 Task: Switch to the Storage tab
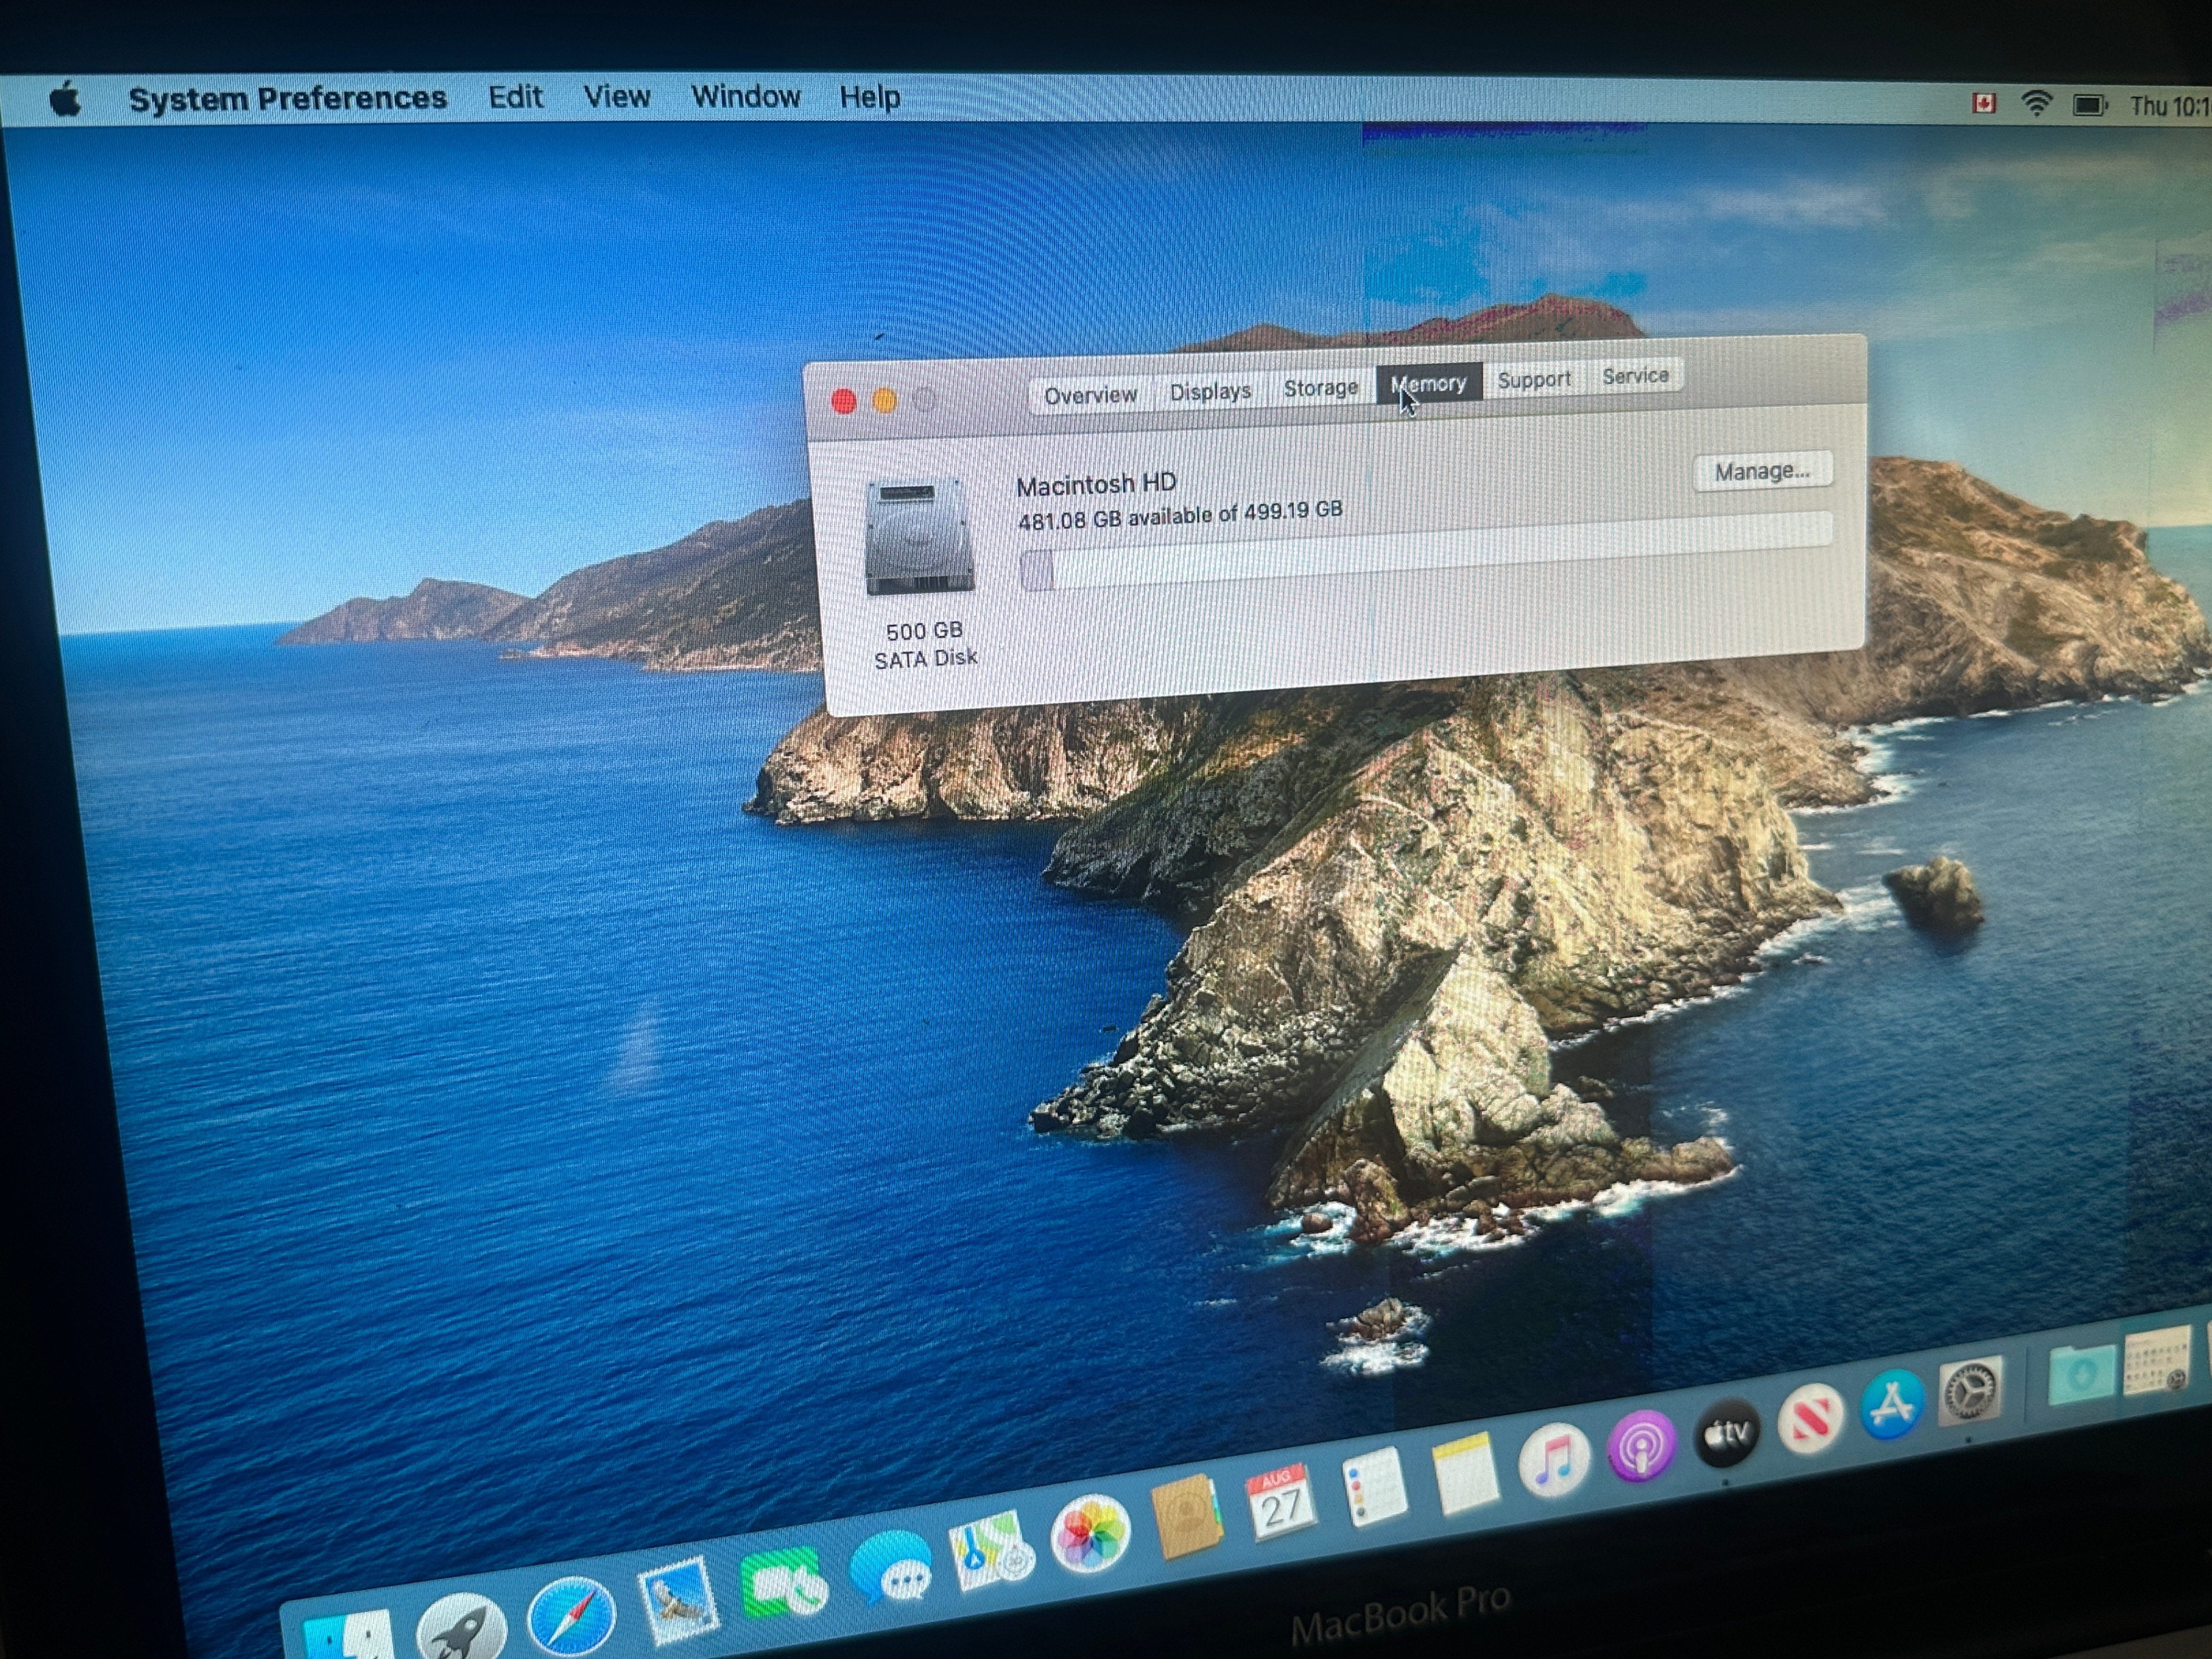1320,387
